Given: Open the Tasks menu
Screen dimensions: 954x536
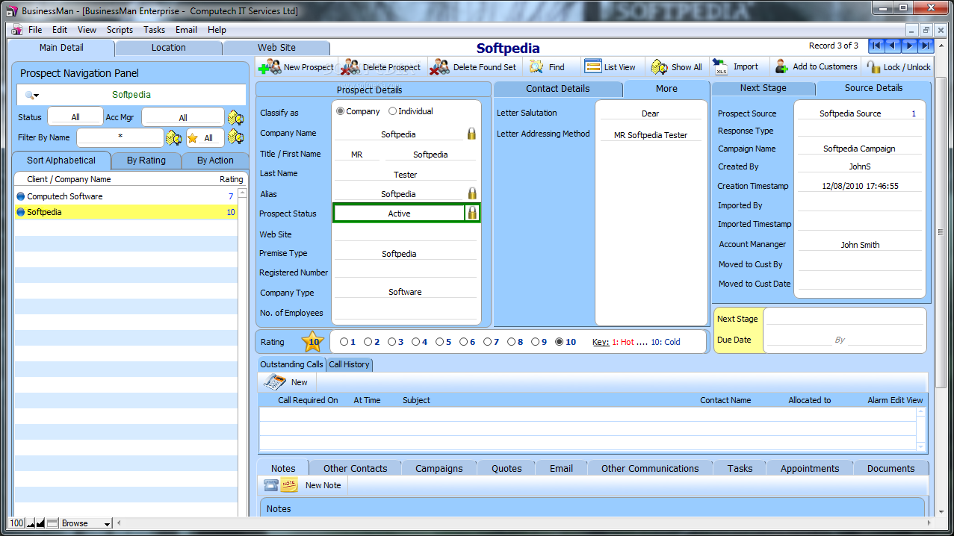Looking at the screenshot, I should pos(155,30).
